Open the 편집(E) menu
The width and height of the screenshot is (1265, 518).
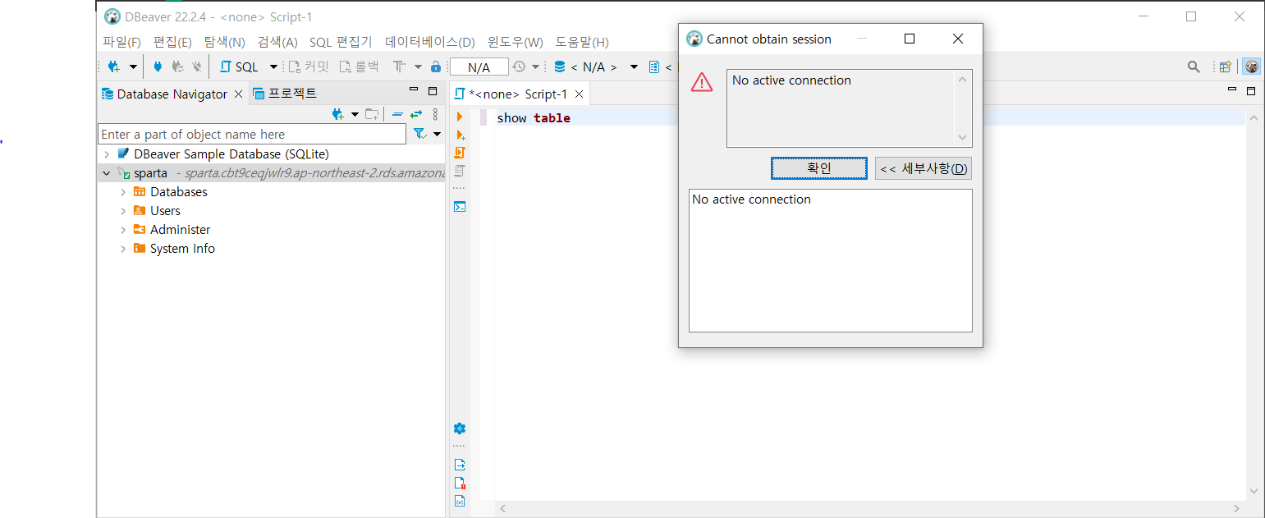click(x=172, y=42)
